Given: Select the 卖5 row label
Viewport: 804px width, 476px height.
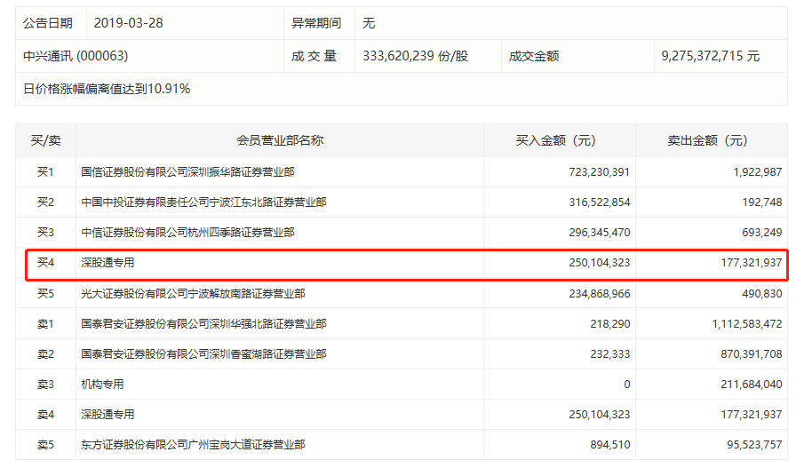Looking at the screenshot, I should pyautogui.click(x=45, y=445).
